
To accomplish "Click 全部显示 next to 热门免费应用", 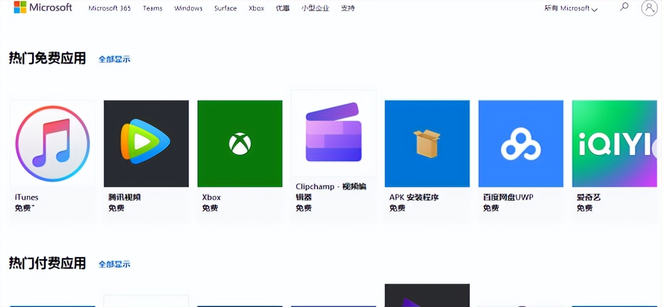I will [114, 59].
